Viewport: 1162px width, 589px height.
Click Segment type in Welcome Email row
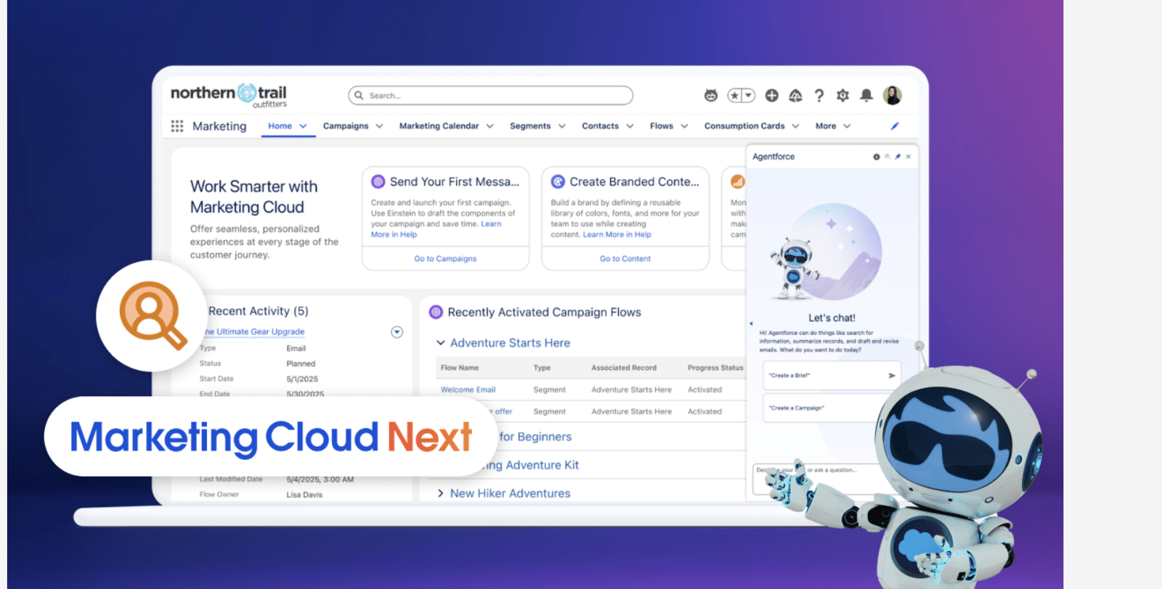(x=549, y=390)
